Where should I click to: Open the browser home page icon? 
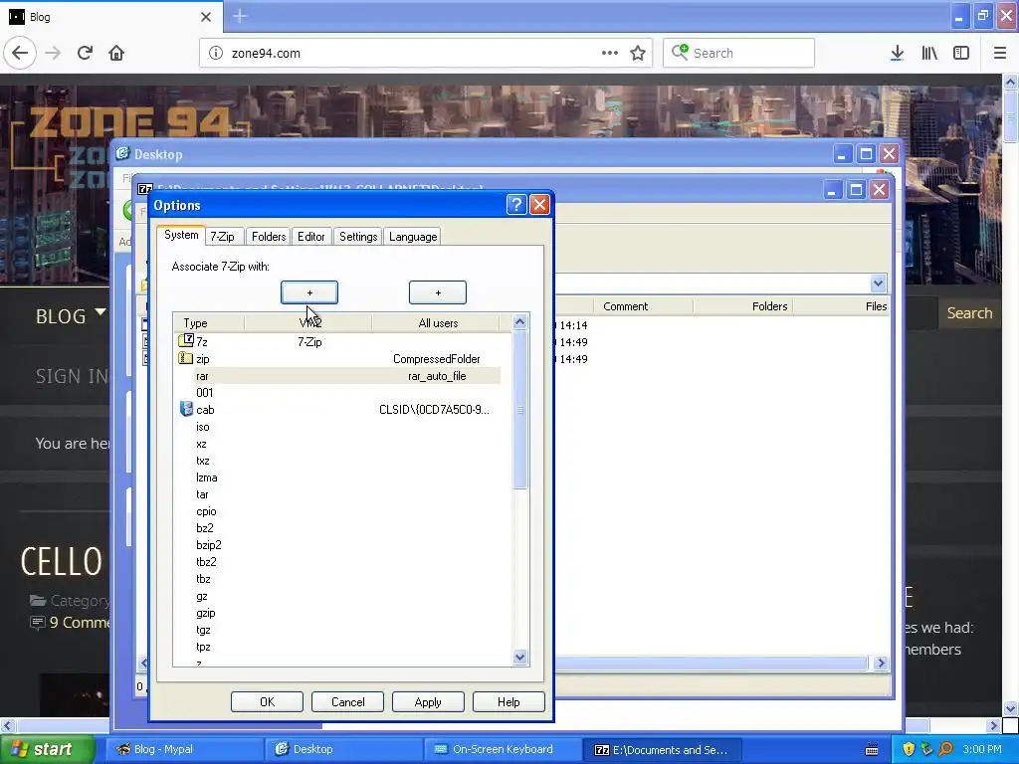tap(116, 53)
